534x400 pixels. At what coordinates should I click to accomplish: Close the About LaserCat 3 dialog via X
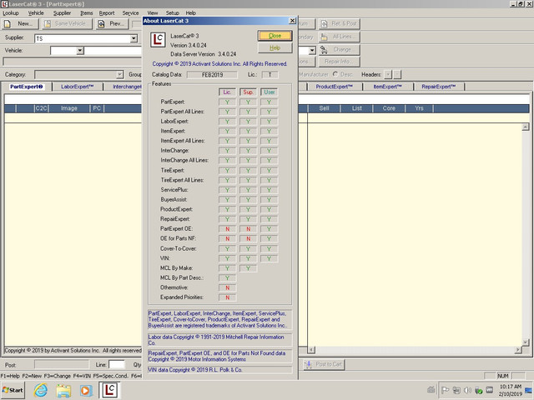tap(292, 21)
